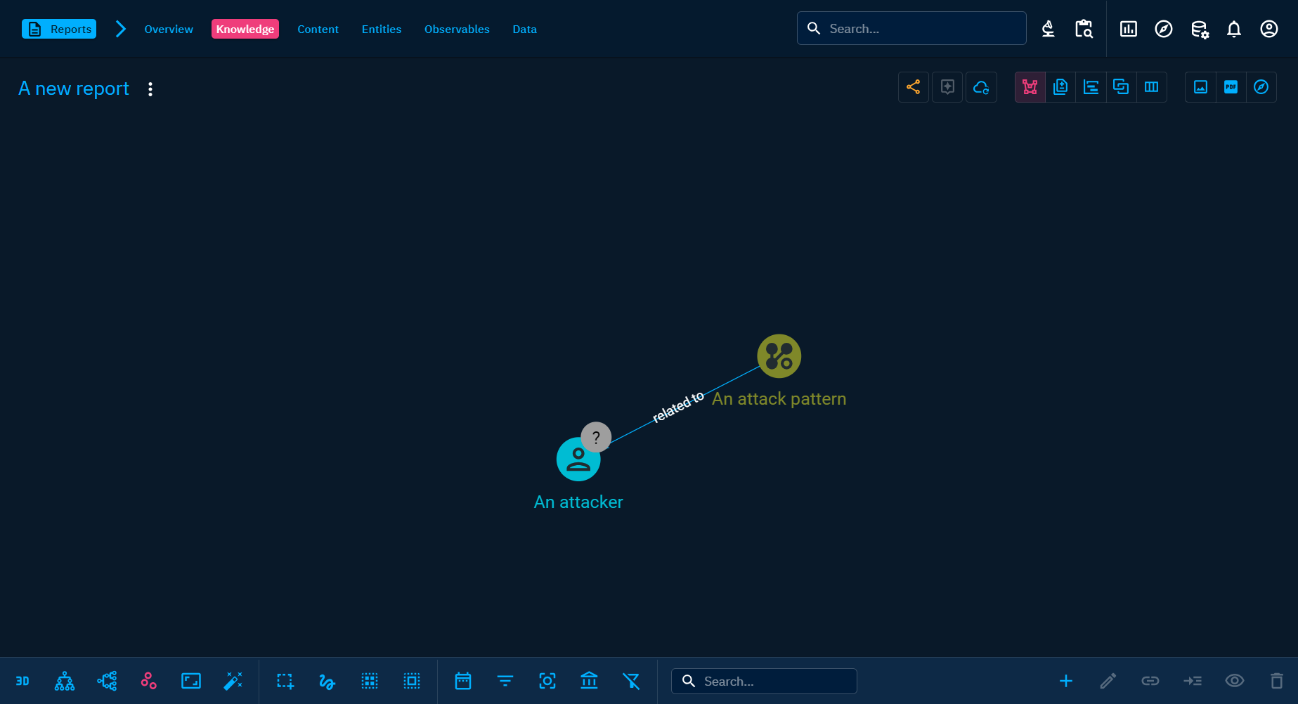This screenshot has height=704, width=1298.
Task: Select by entity type icon
Action: [x=370, y=681]
